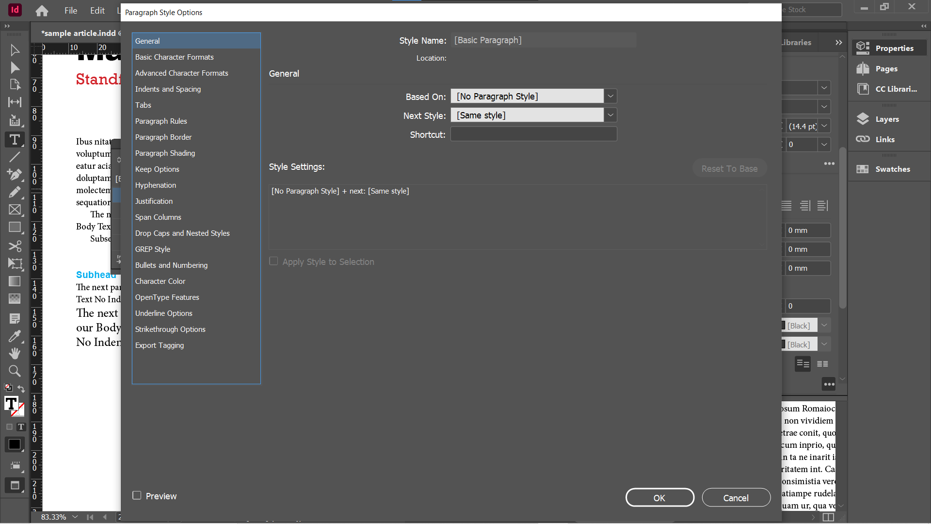Open the zoom level 83.33% dropdown
This screenshot has height=524, width=931.
(75, 517)
